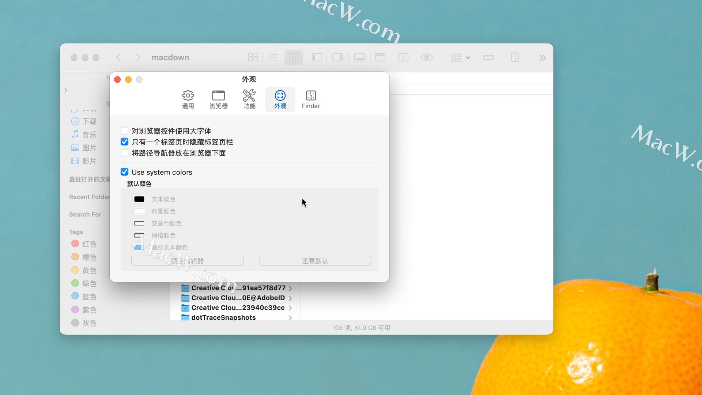Image resolution: width=702 pixels, height=395 pixels.
Task: Click the 网格颜色 color swatch
Action: 139,235
